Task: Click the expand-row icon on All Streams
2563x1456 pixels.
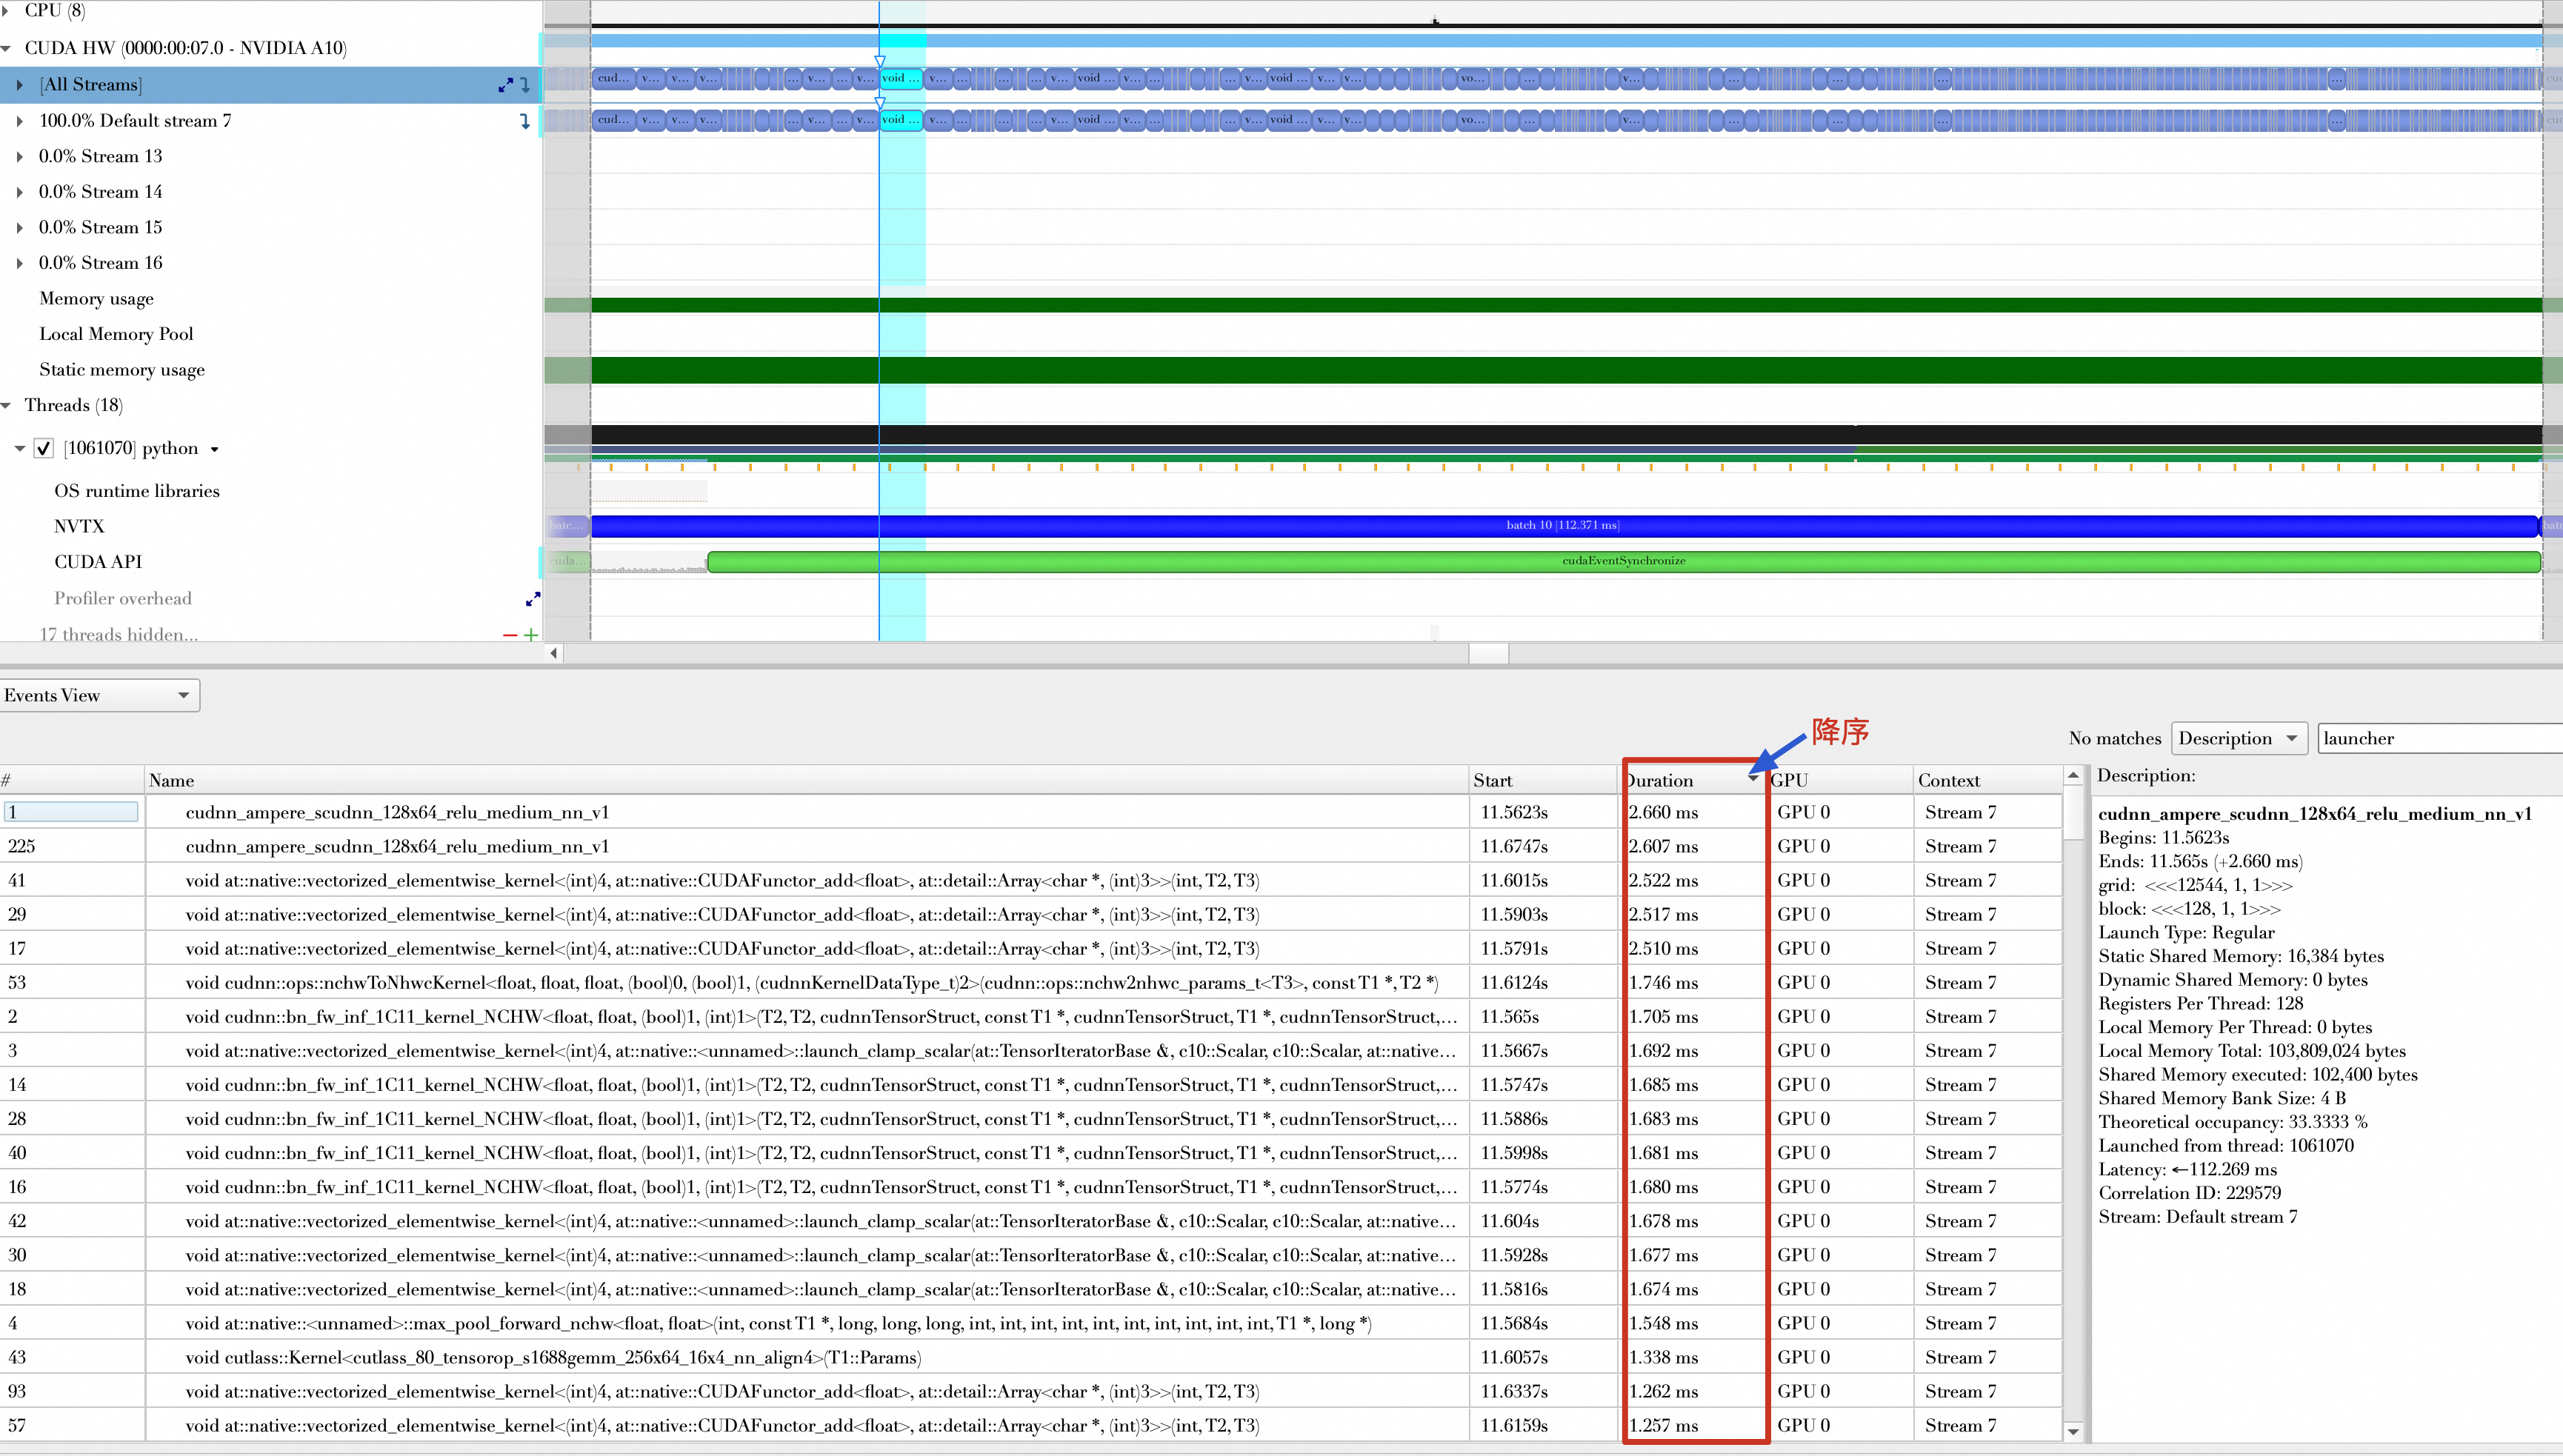Action: point(506,85)
